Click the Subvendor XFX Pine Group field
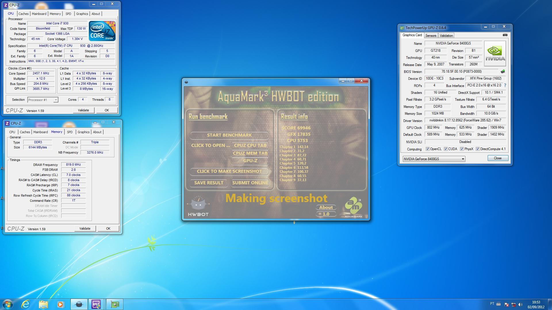552x310 pixels. [x=486, y=78]
